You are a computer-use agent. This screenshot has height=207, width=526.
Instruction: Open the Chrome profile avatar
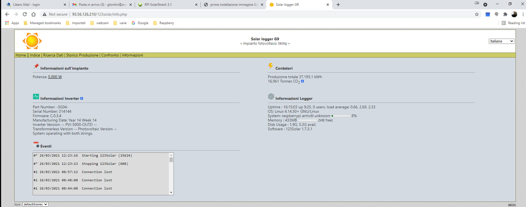click(x=514, y=14)
